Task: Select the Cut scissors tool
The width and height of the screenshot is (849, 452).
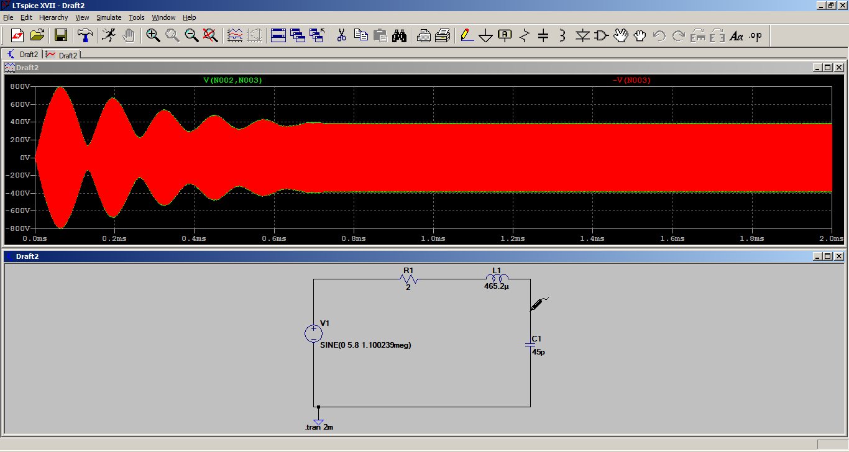Action: coord(341,35)
